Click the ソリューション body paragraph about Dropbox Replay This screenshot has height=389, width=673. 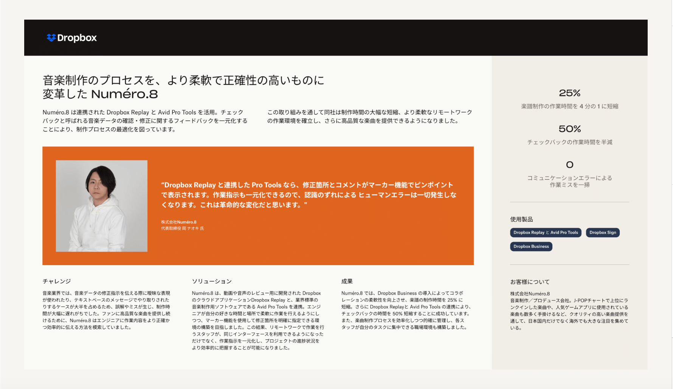[258, 320]
